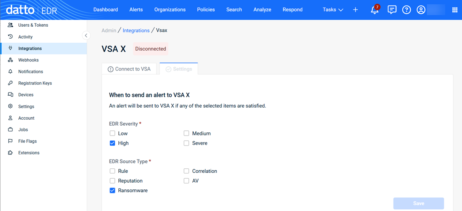Click the Vsax breadcrumb text
Viewport: 462px width, 211px height.
[x=162, y=30]
